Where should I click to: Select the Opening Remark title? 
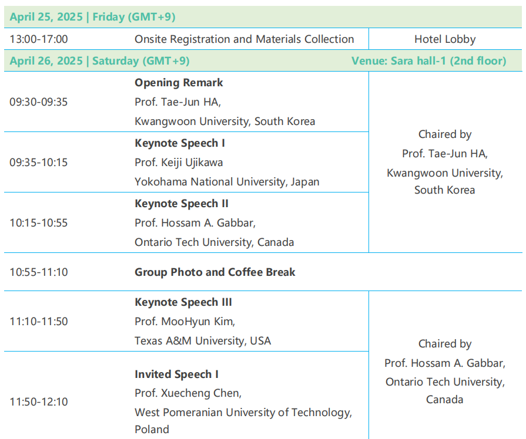(x=179, y=83)
